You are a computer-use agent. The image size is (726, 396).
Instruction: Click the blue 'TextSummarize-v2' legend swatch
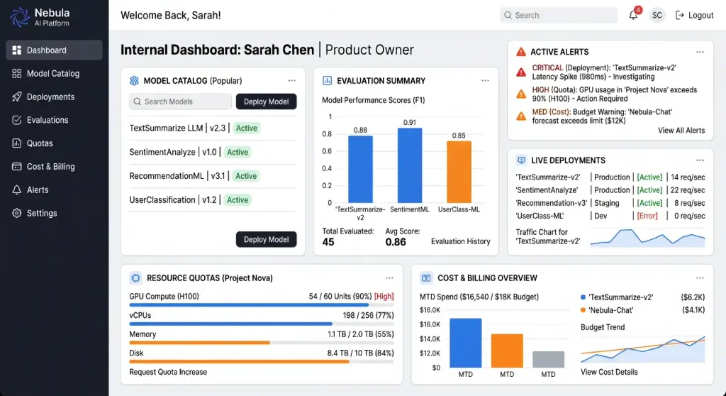pos(583,297)
